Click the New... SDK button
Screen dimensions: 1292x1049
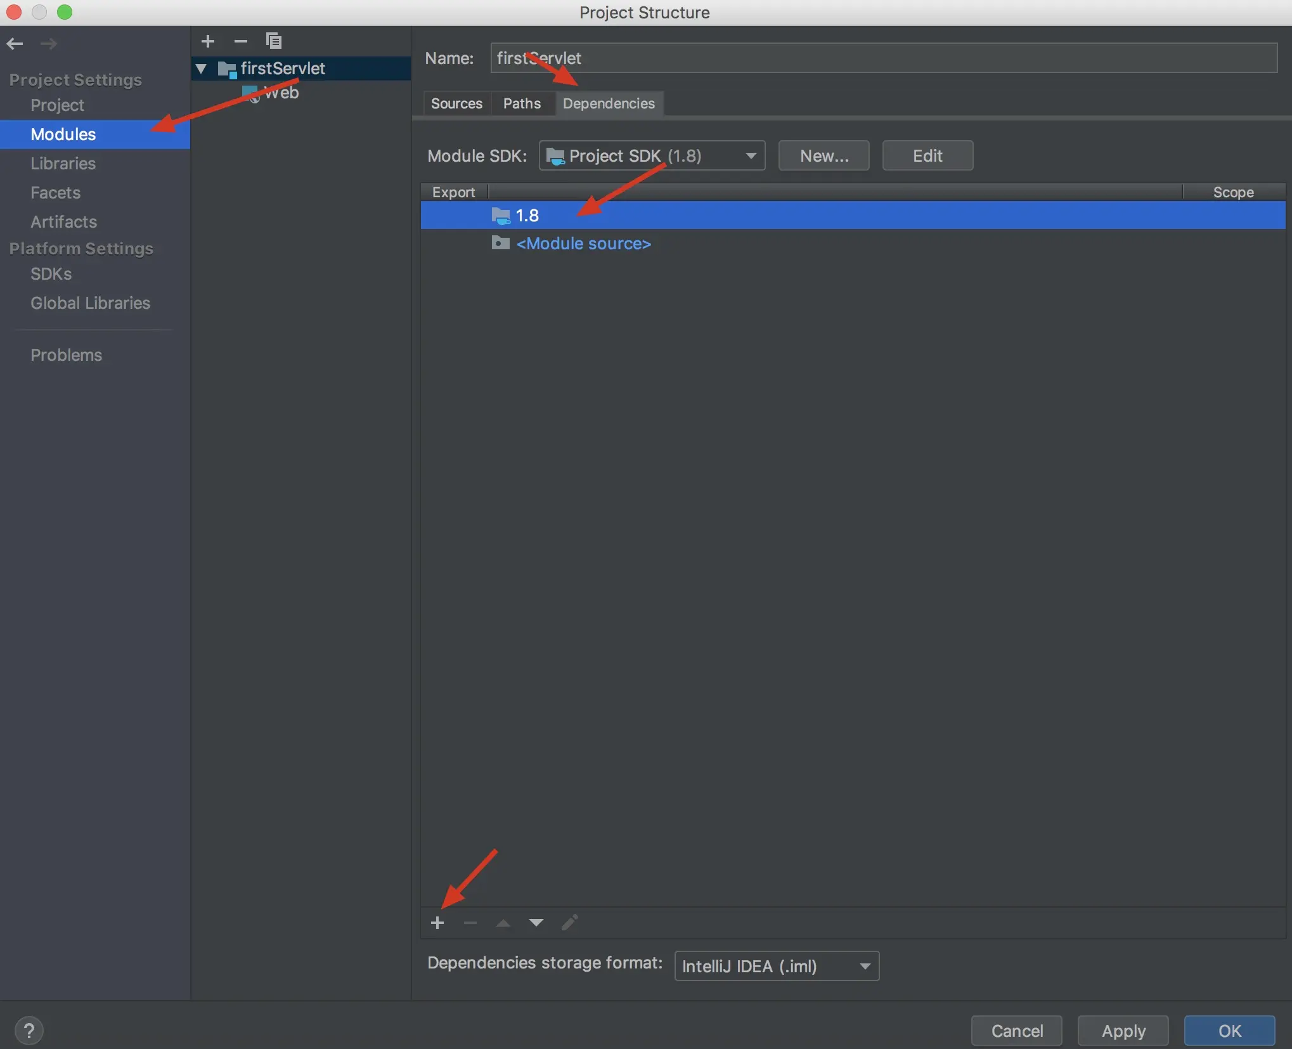(824, 156)
